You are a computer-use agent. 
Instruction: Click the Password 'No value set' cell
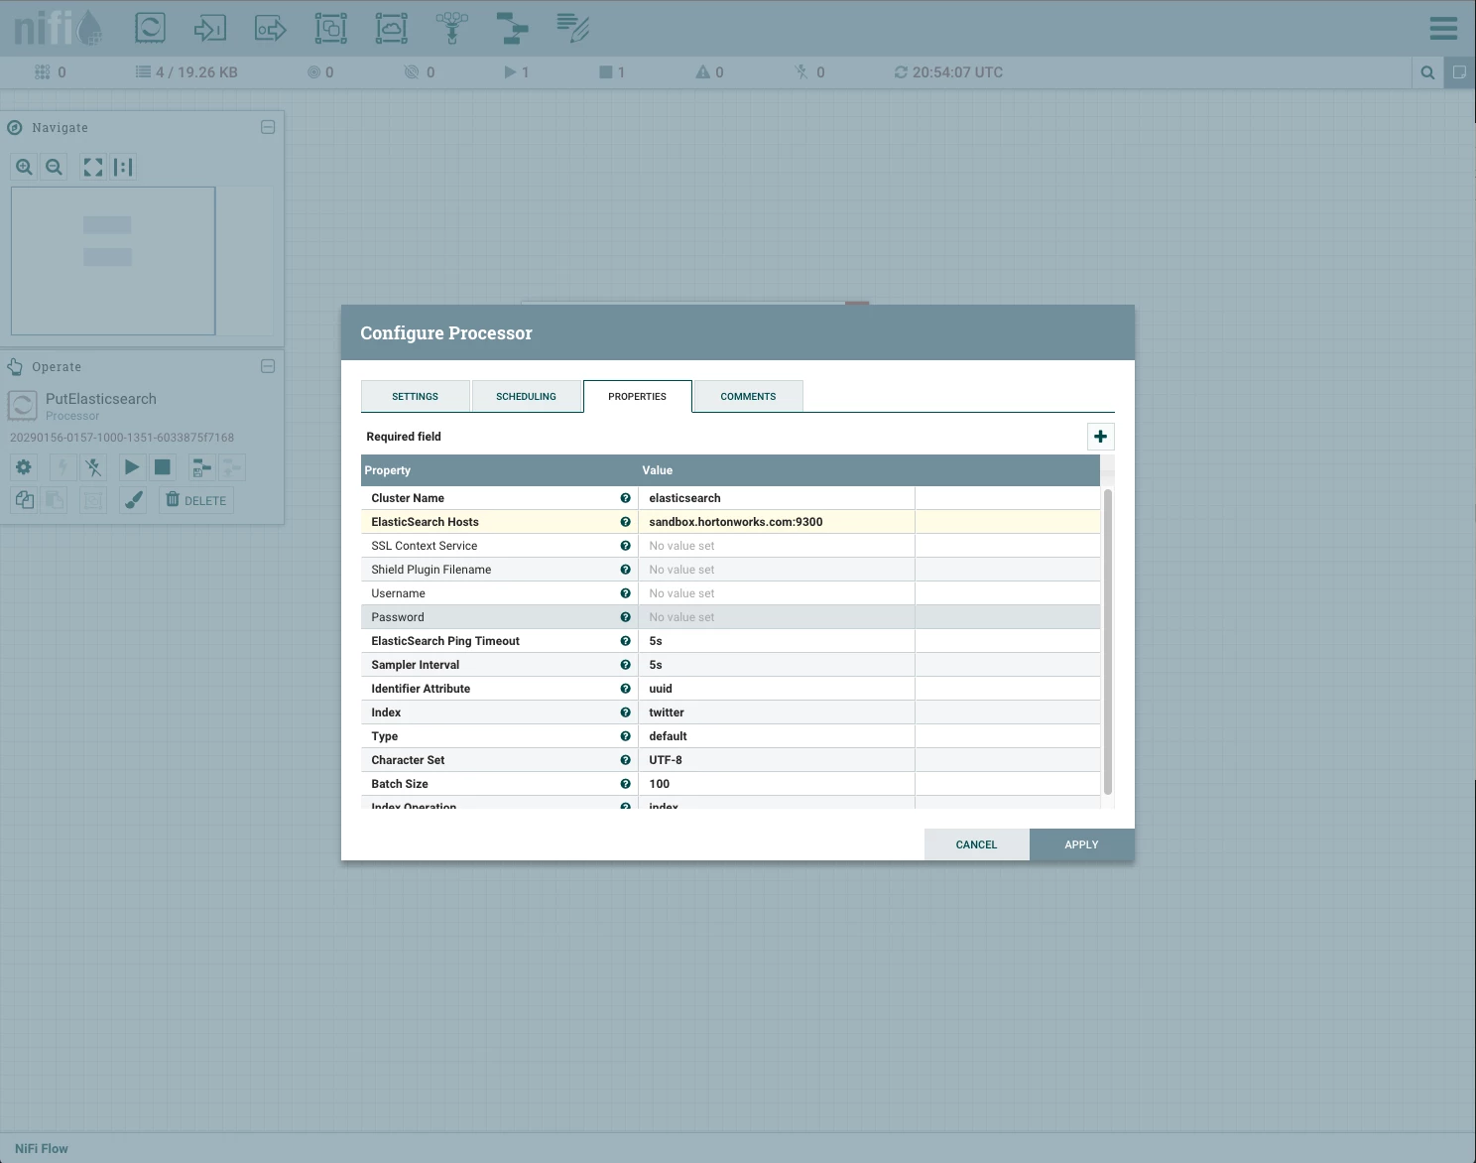[776, 617]
